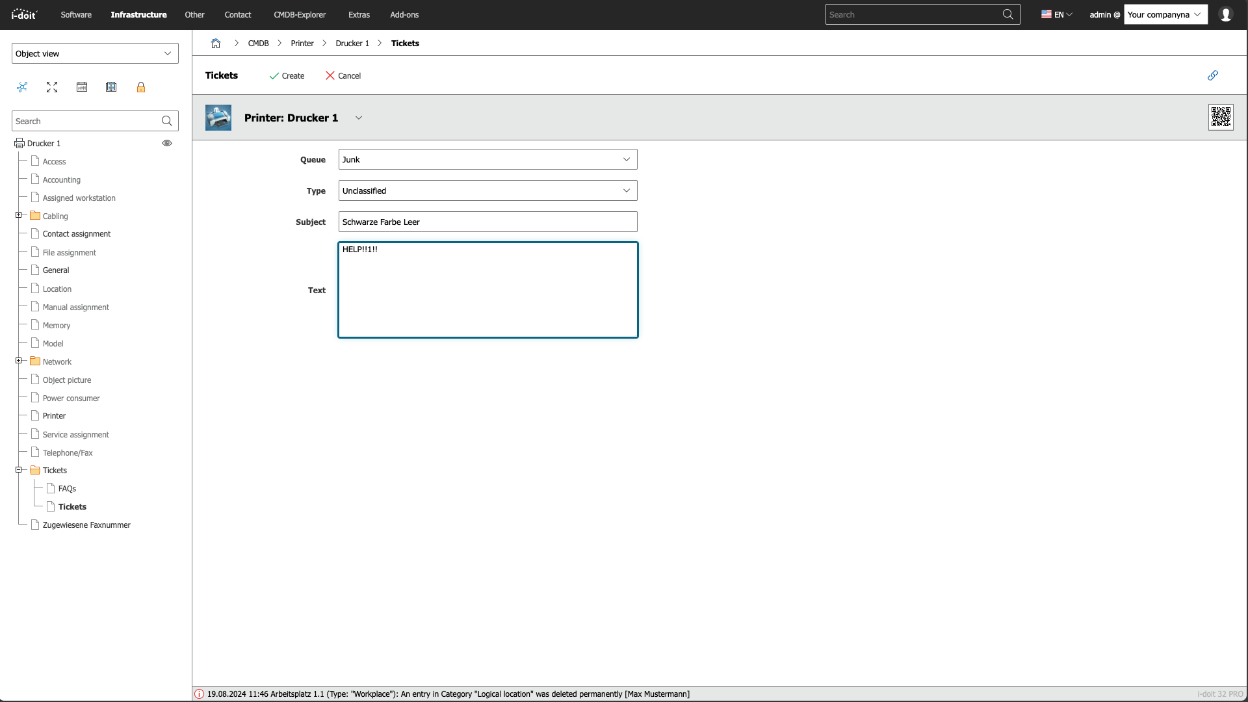The image size is (1248, 702).
Task: Open the Queue dropdown showing Junk
Action: pyautogui.click(x=487, y=159)
